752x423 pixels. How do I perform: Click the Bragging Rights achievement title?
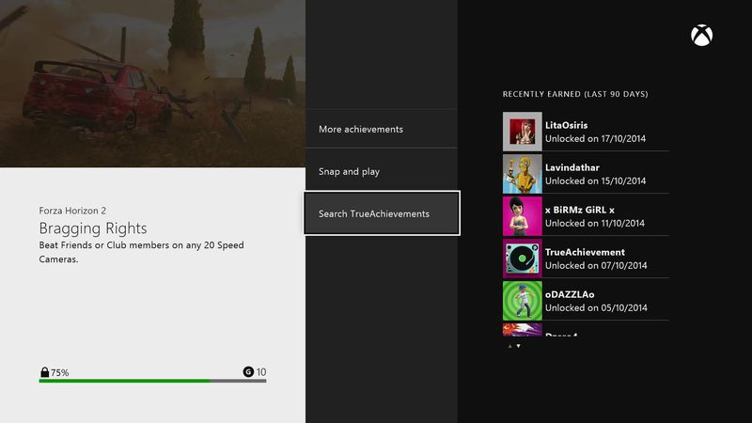93,228
